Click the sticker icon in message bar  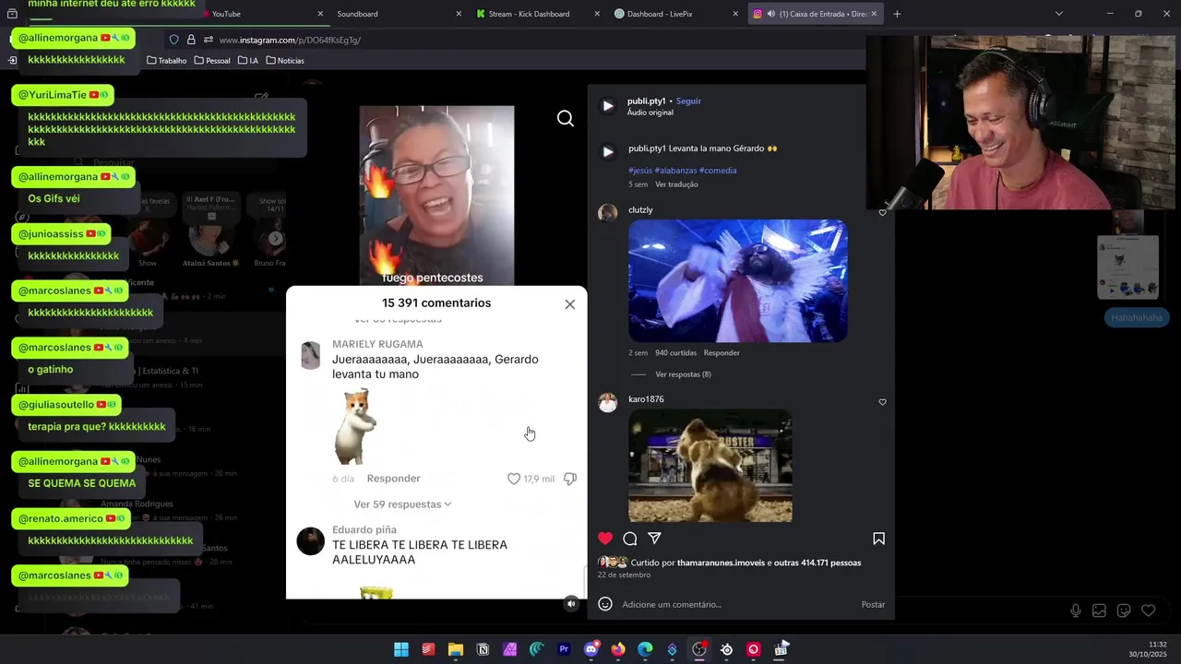click(1124, 611)
